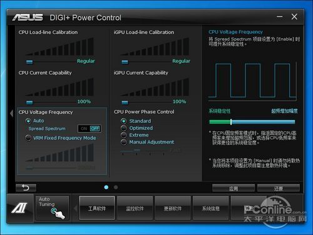Open the 系统信息 system info tab

point(211,208)
